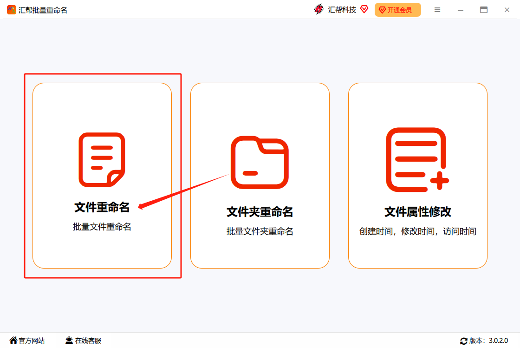Click the 文件重命名 title text
The width and height of the screenshot is (520, 348).
(102, 207)
